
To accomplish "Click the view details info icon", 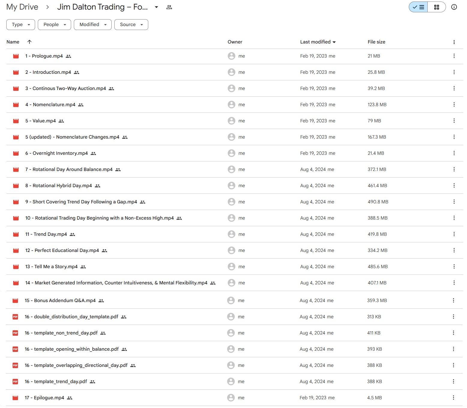I will point(454,7).
